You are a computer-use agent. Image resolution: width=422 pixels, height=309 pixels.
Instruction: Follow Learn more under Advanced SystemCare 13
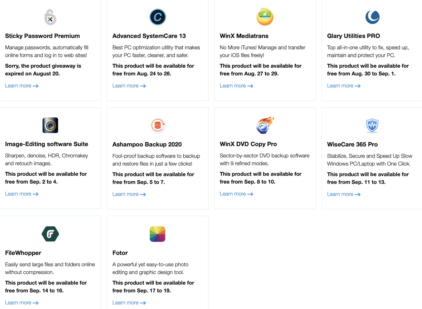(x=129, y=86)
